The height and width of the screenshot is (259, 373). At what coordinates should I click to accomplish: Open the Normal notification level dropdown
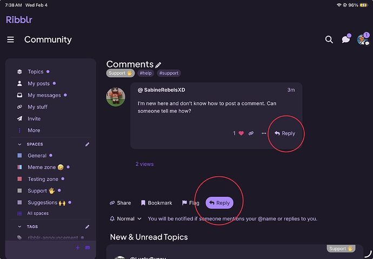125,219
